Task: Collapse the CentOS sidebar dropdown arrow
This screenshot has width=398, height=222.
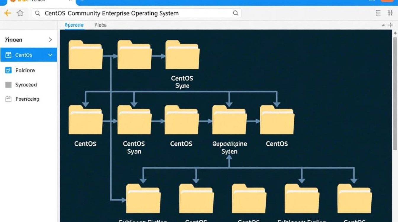Action: click(50, 55)
